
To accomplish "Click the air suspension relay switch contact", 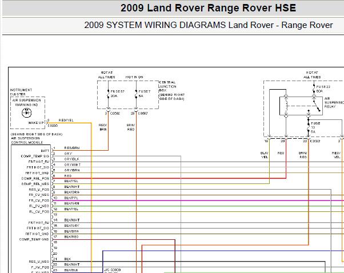I will (317, 105).
